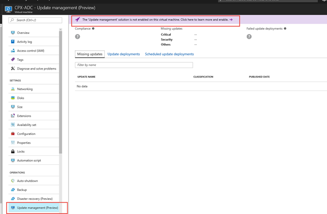Image resolution: width=327 pixels, height=214 pixels.
Task: Click the No data table row
Action: (201, 86)
